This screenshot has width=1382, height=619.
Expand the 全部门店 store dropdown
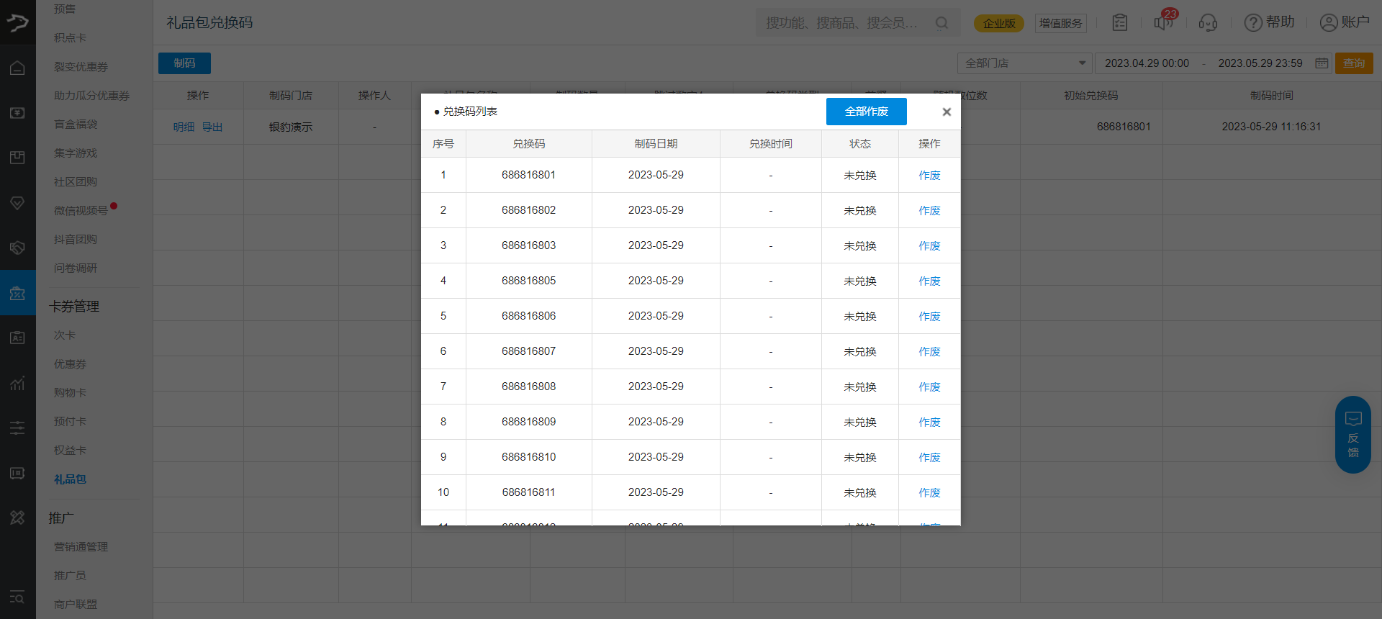tap(1025, 63)
